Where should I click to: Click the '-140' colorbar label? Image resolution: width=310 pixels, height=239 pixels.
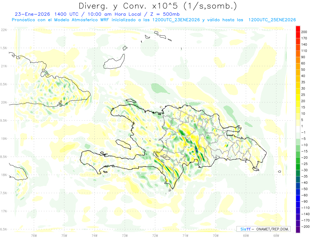[x=306, y=214]
